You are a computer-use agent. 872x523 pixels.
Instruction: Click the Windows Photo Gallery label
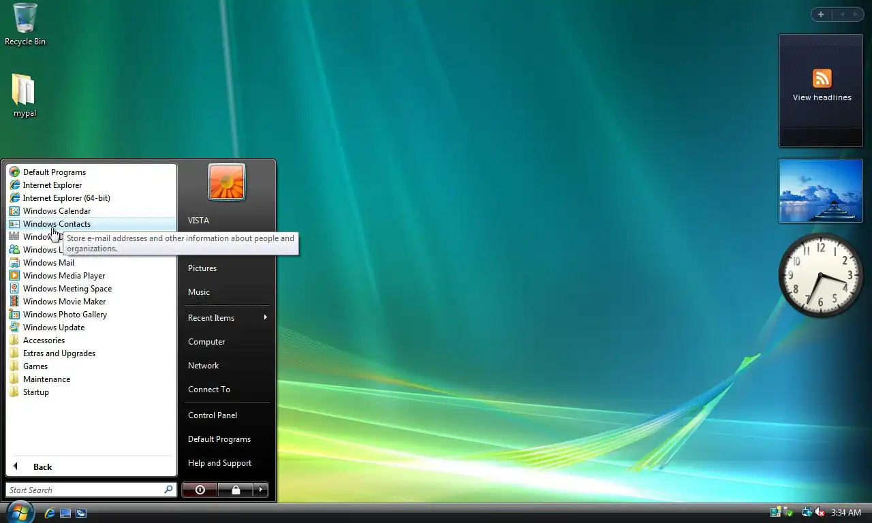(x=65, y=315)
